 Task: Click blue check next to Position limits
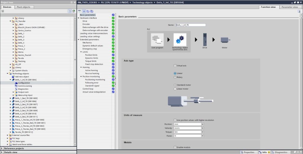pos(113,55)
